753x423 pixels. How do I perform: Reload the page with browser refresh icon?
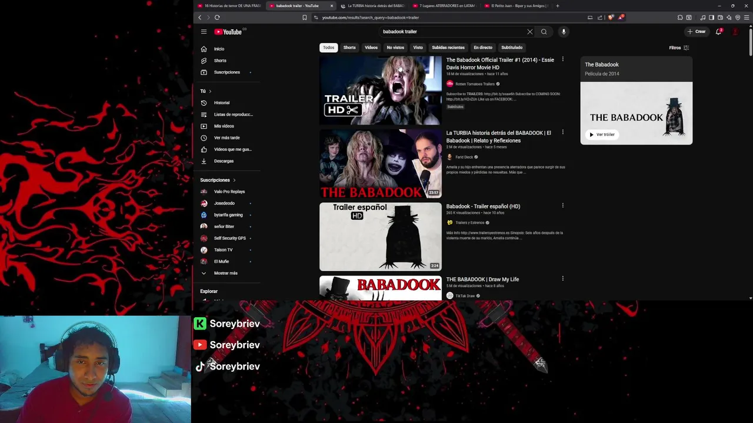(x=217, y=18)
